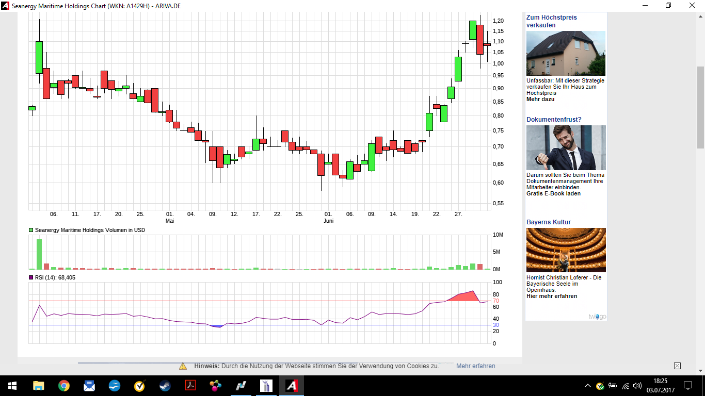Open the Windows Start menu
Screen dimensions: 705x396
[x=12, y=386]
